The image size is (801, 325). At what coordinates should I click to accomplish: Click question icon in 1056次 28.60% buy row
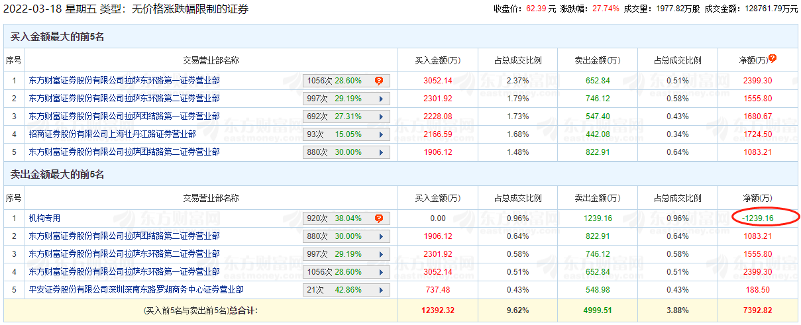[379, 81]
